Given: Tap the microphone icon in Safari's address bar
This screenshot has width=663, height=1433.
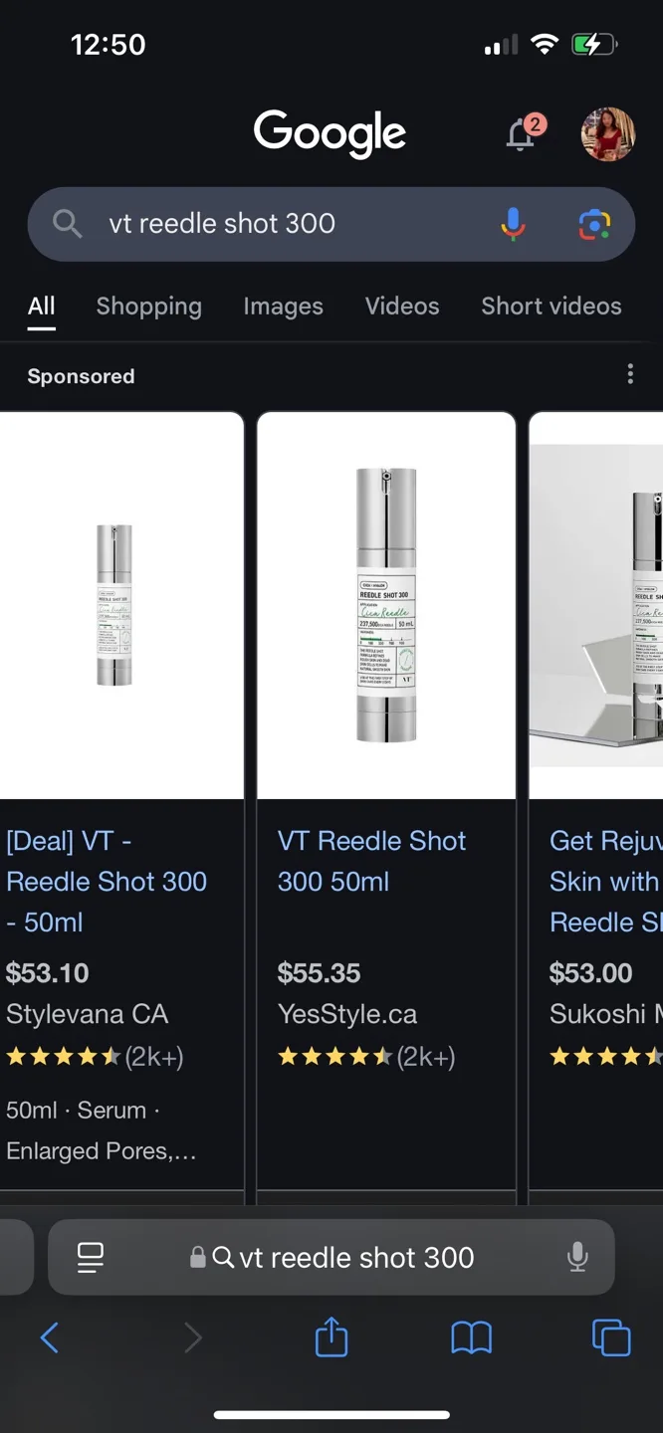Looking at the screenshot, I should (578, 1258).
